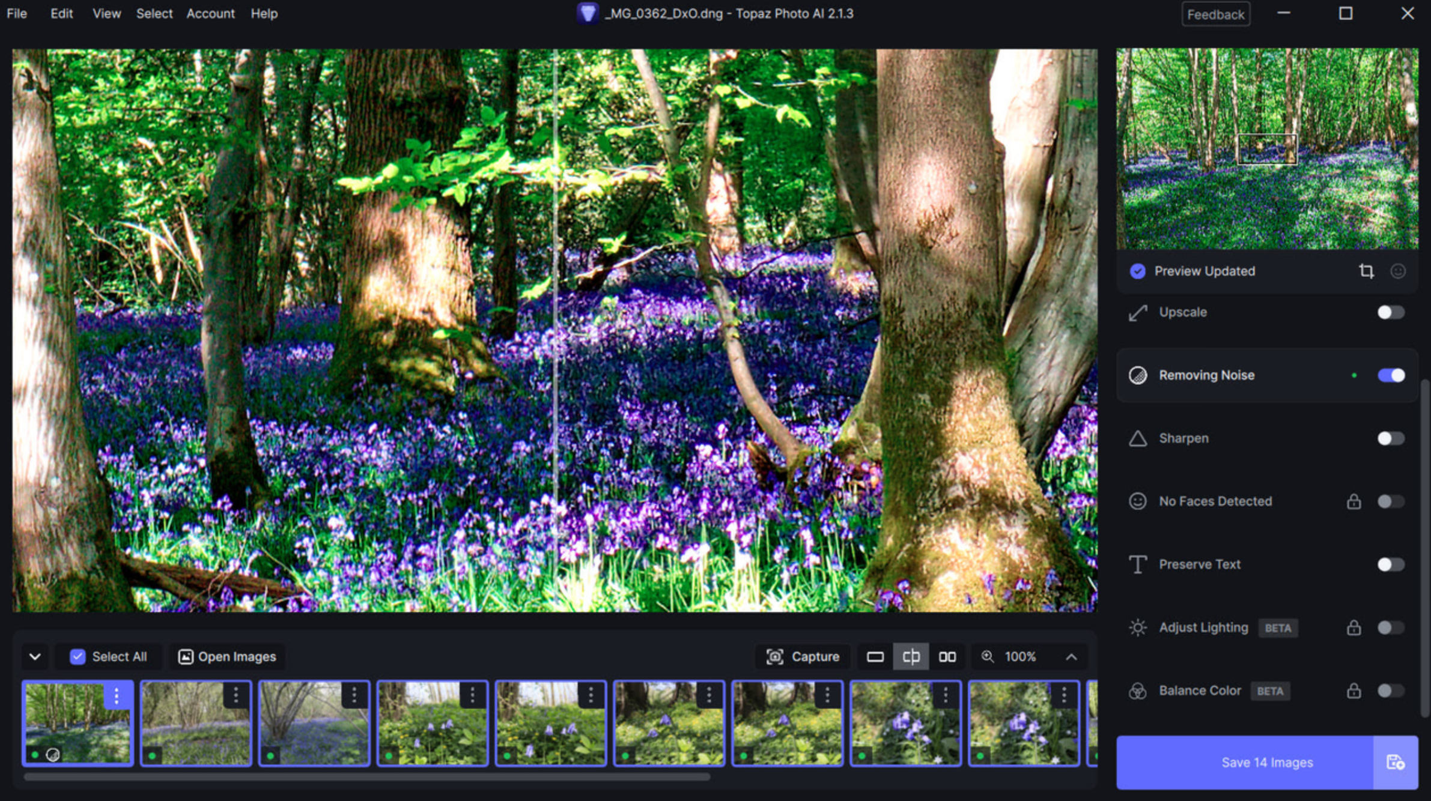1431x801 pixels.
Task: Enable the Sharpen toggle
Action: (x=1390, y=438)
